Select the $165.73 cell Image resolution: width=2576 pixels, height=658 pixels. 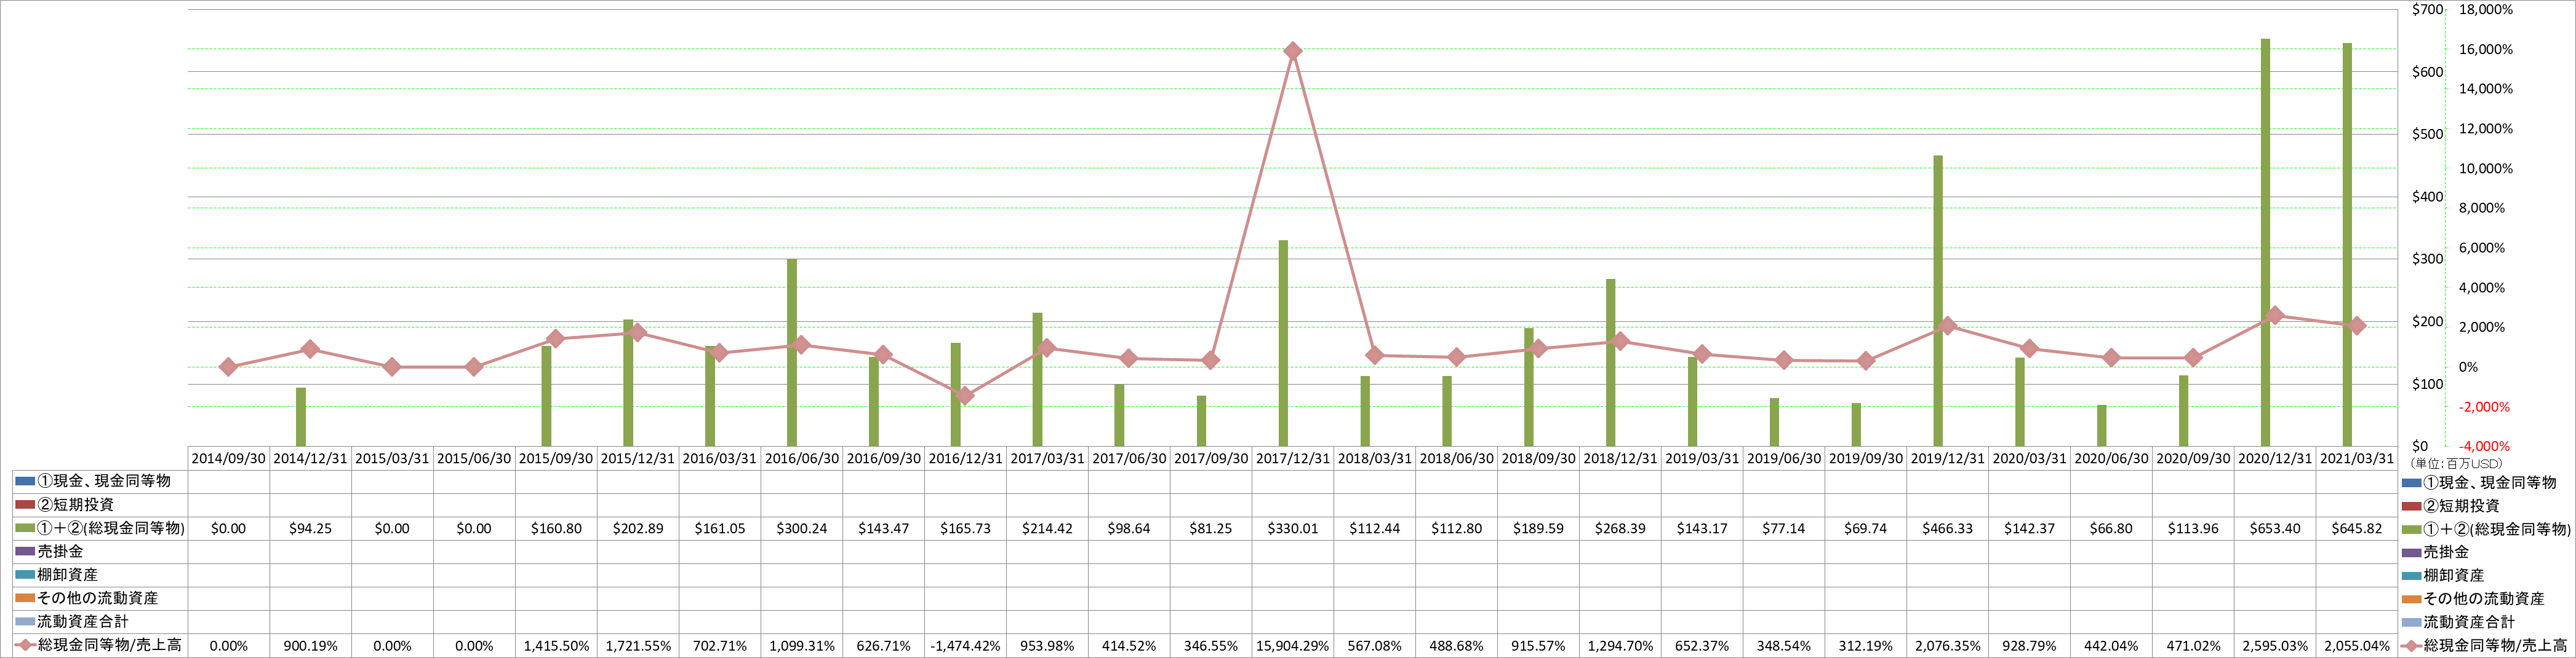pyautogui.click(x=965, y=528)
